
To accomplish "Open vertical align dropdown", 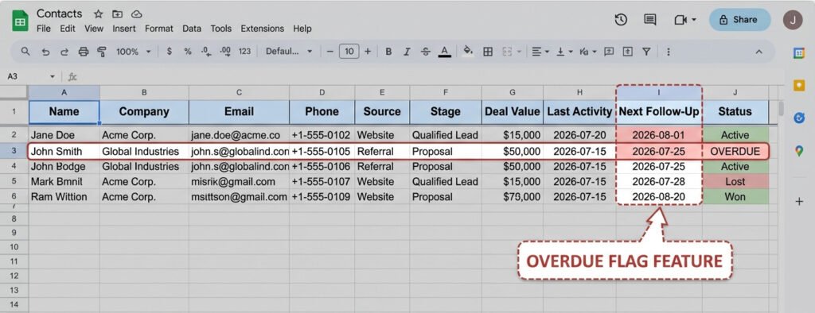I will point(564,52).
